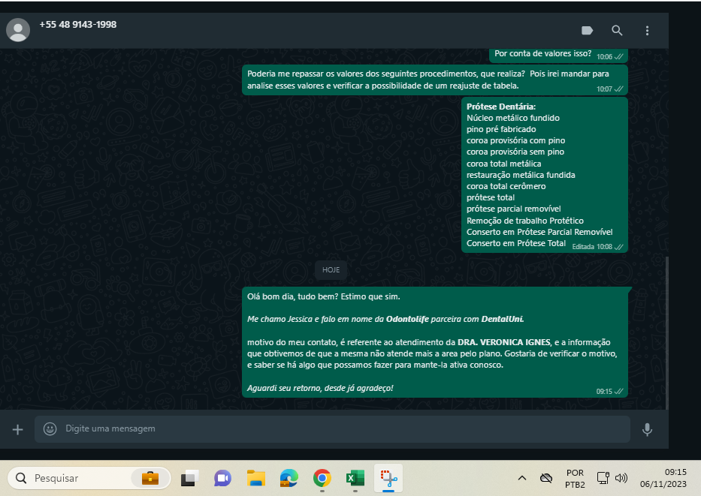Open File Explorer folder icon
The image size is (701, 496).
(x=256, y=478)
